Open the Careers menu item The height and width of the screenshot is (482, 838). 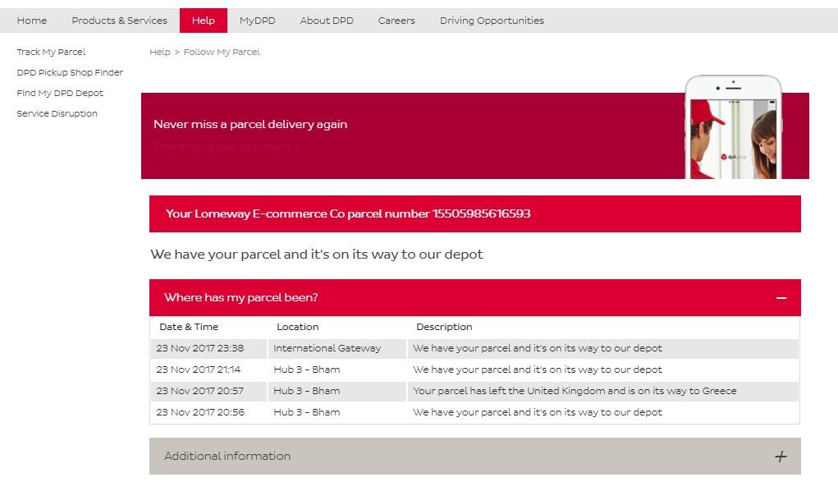[396, 21]
